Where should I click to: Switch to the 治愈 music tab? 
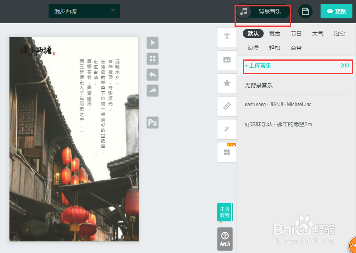(x=339, y=34)
